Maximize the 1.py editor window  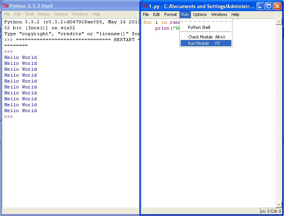pyautogui.click(x=269, y=6)
